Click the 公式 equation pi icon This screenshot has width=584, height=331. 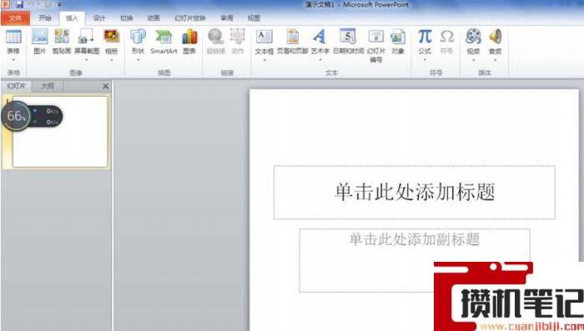coord(425,38)
